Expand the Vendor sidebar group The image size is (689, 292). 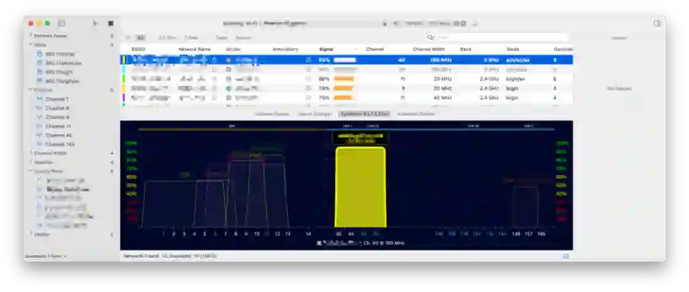click(31, 234)
